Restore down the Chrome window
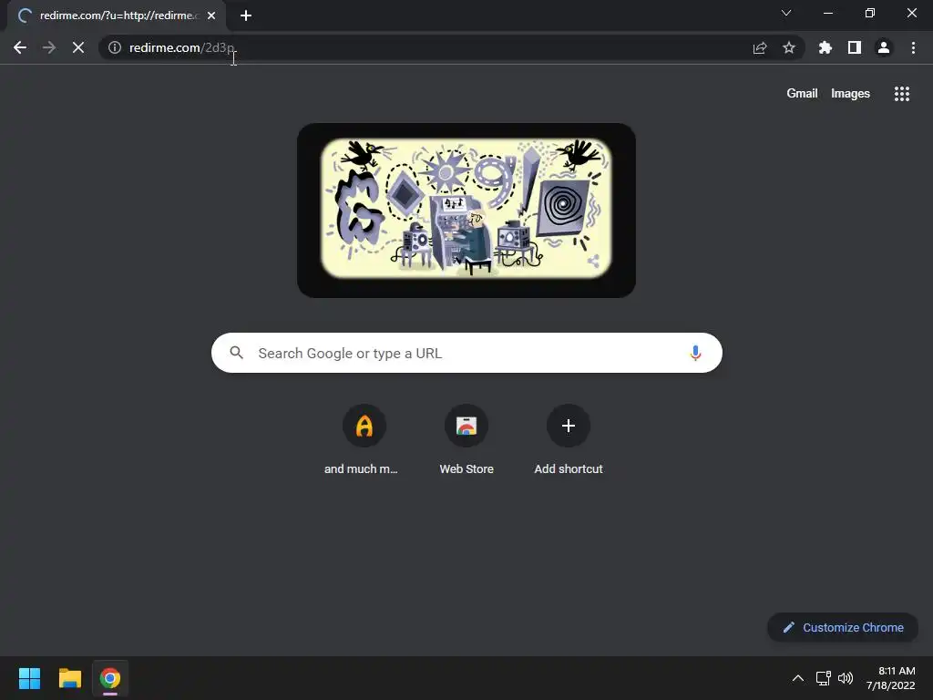933x700 pixels. point(869,13)
